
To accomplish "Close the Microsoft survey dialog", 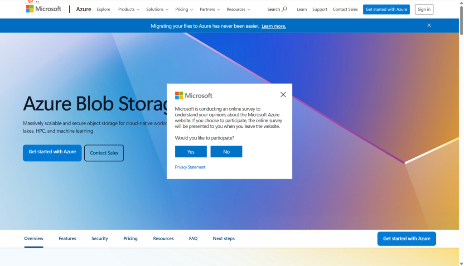I will pyautogui.click(x=283, y=94).
